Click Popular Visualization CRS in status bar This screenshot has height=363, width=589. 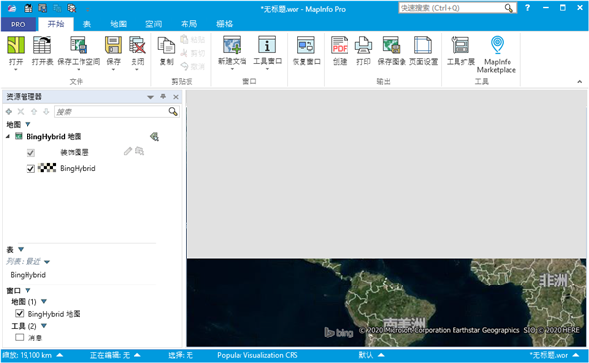pos(257,355)
